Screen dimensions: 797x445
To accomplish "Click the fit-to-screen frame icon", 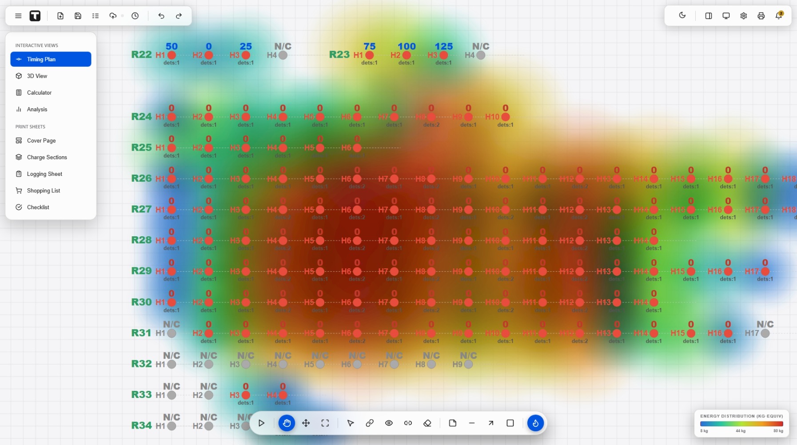I will [x=325, y=423].
